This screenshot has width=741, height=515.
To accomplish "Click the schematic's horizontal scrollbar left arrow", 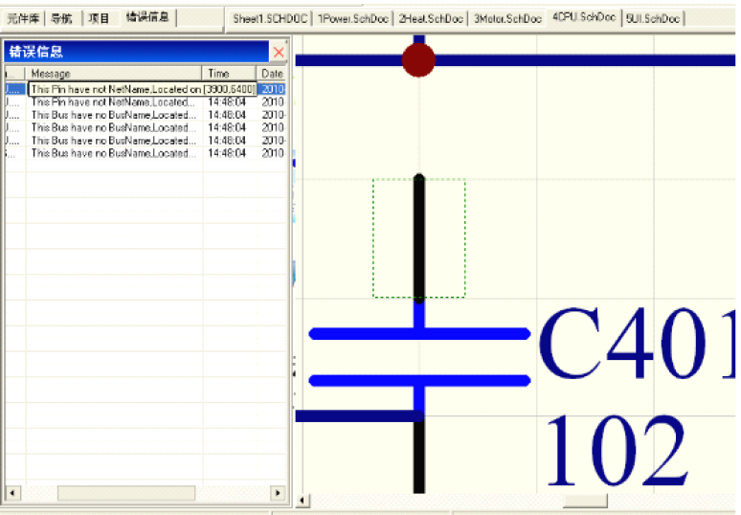I will tap(303, 501).
